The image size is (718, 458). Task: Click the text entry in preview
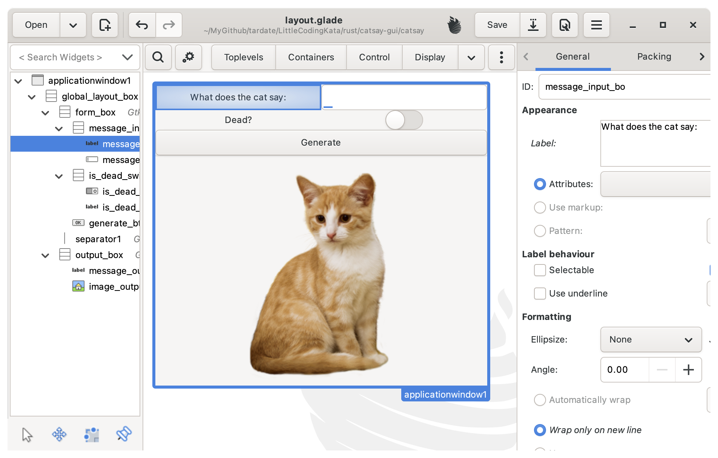click(x=404, y=97)
